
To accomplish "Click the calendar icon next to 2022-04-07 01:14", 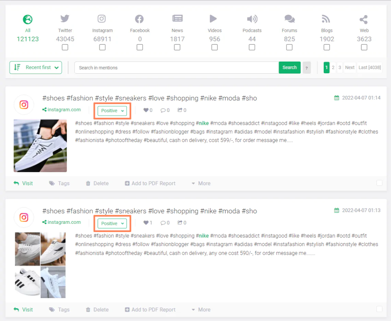I will click(337, 98).
